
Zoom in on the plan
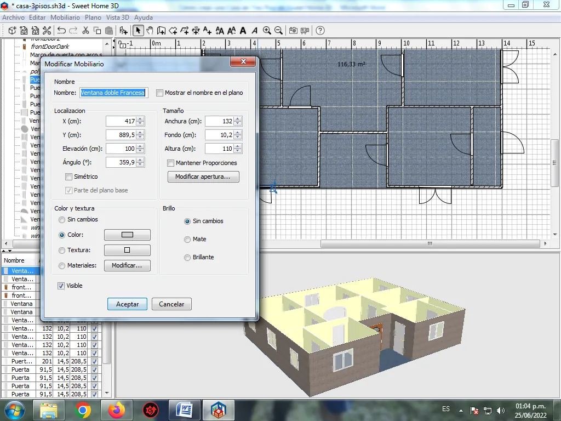(x=267, y=31)
